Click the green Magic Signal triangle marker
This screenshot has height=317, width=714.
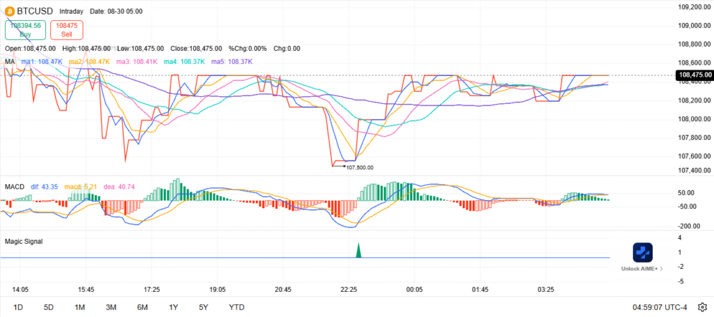358,252
